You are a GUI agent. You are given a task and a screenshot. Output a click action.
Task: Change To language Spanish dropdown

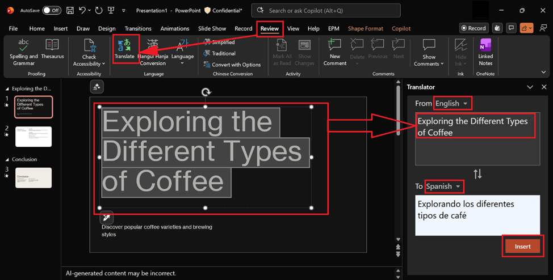pyautogui.click(x=443, y=186)
